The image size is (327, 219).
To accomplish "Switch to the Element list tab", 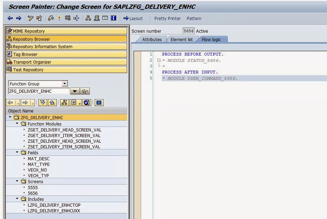I will pyautogui.click(x=182, y=39).
